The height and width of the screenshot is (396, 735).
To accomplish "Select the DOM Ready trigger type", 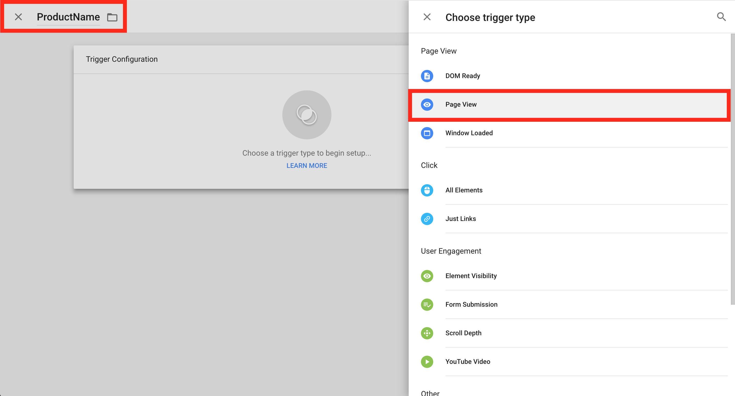I will pyautogui.click(x=569, y=76).
